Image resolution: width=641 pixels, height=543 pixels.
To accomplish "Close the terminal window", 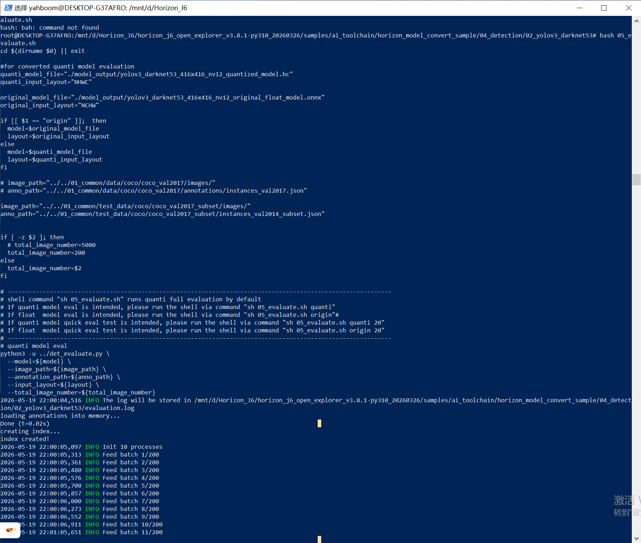I will pyautogui.click(x=629, y=8).
